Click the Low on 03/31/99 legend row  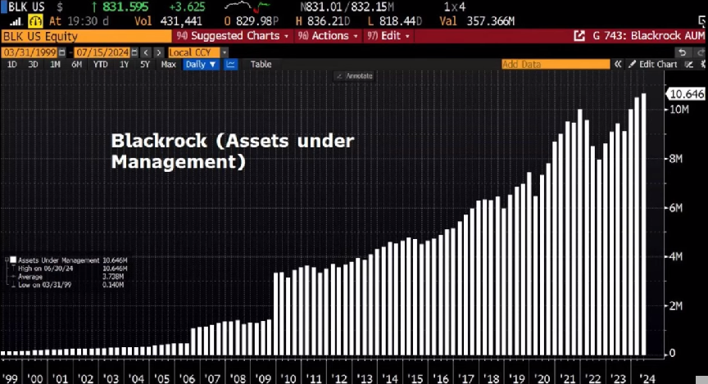coord(71,285)
